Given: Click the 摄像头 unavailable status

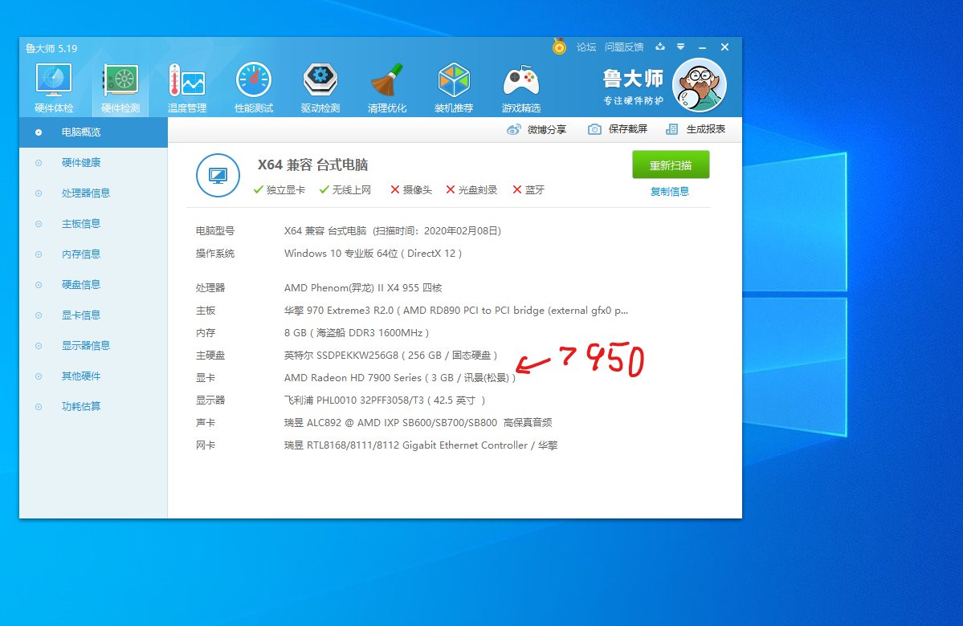Looking at the screenshot, I should click(x=411, y=190).
